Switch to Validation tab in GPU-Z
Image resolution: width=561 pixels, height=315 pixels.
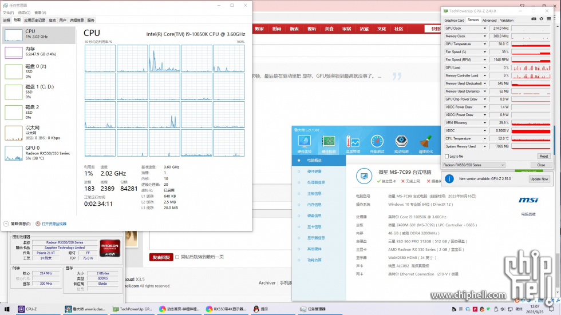(x=507, y=21)
